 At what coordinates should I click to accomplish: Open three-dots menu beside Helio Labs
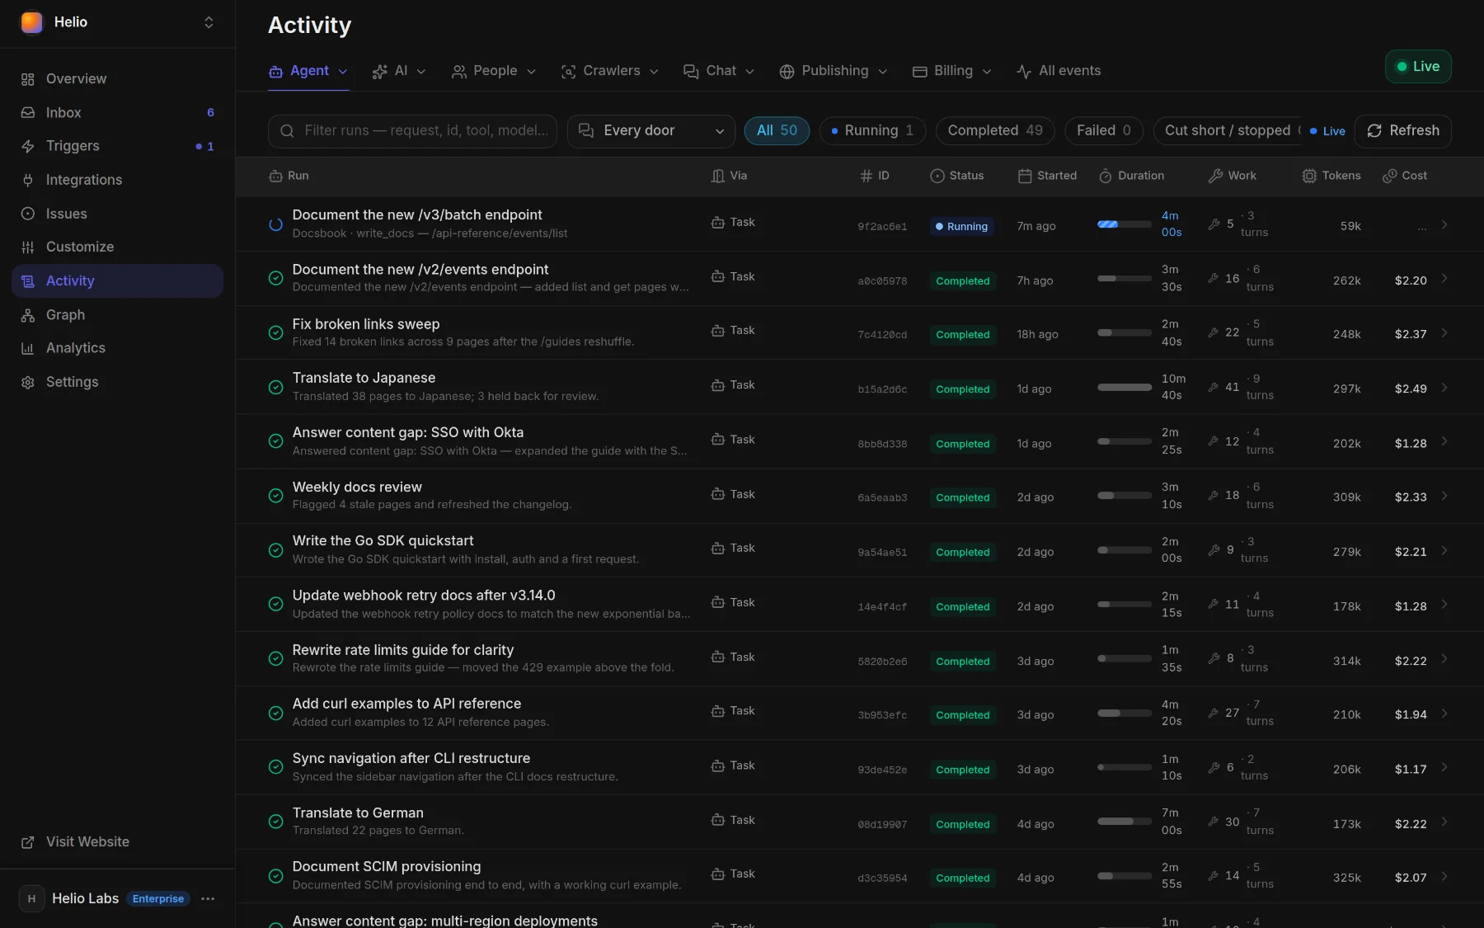pyautogui.click(x=208, y=899)
